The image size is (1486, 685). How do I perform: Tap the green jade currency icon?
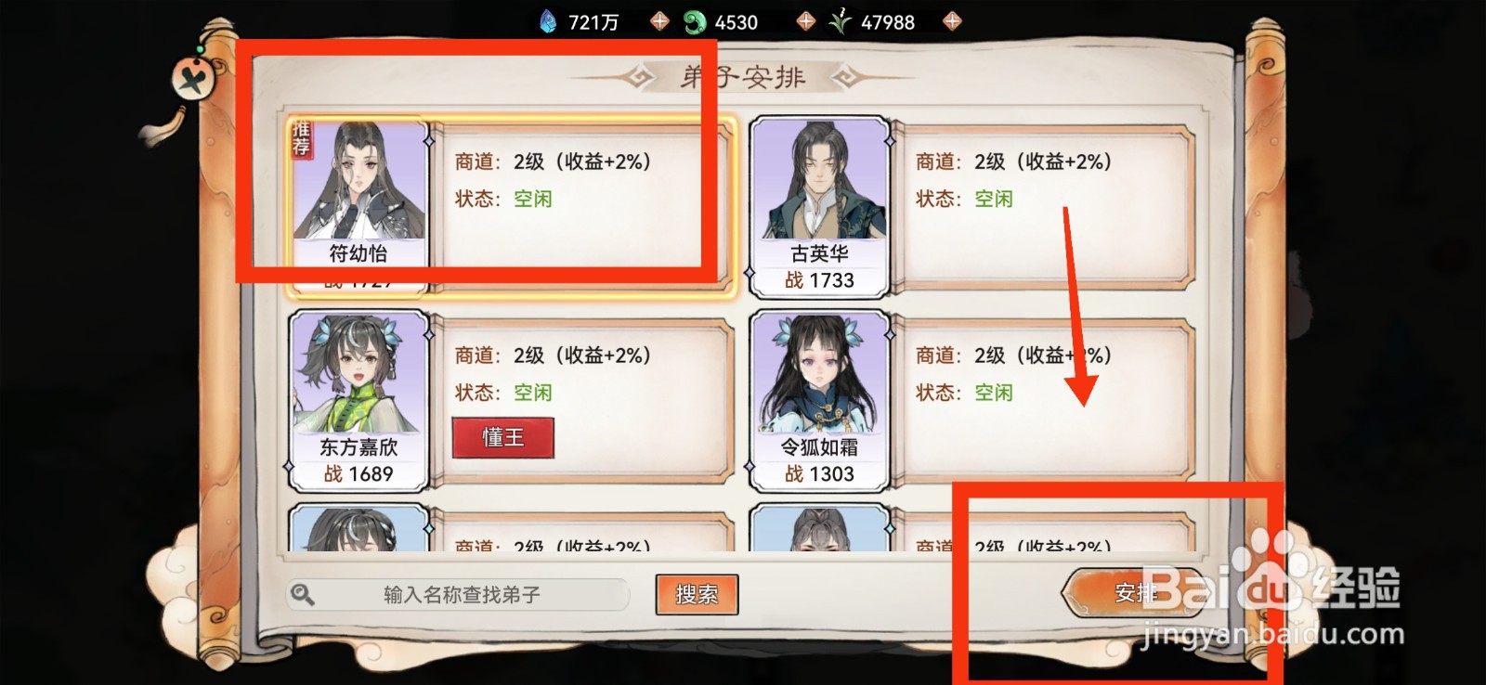click(x=695, y=21)
